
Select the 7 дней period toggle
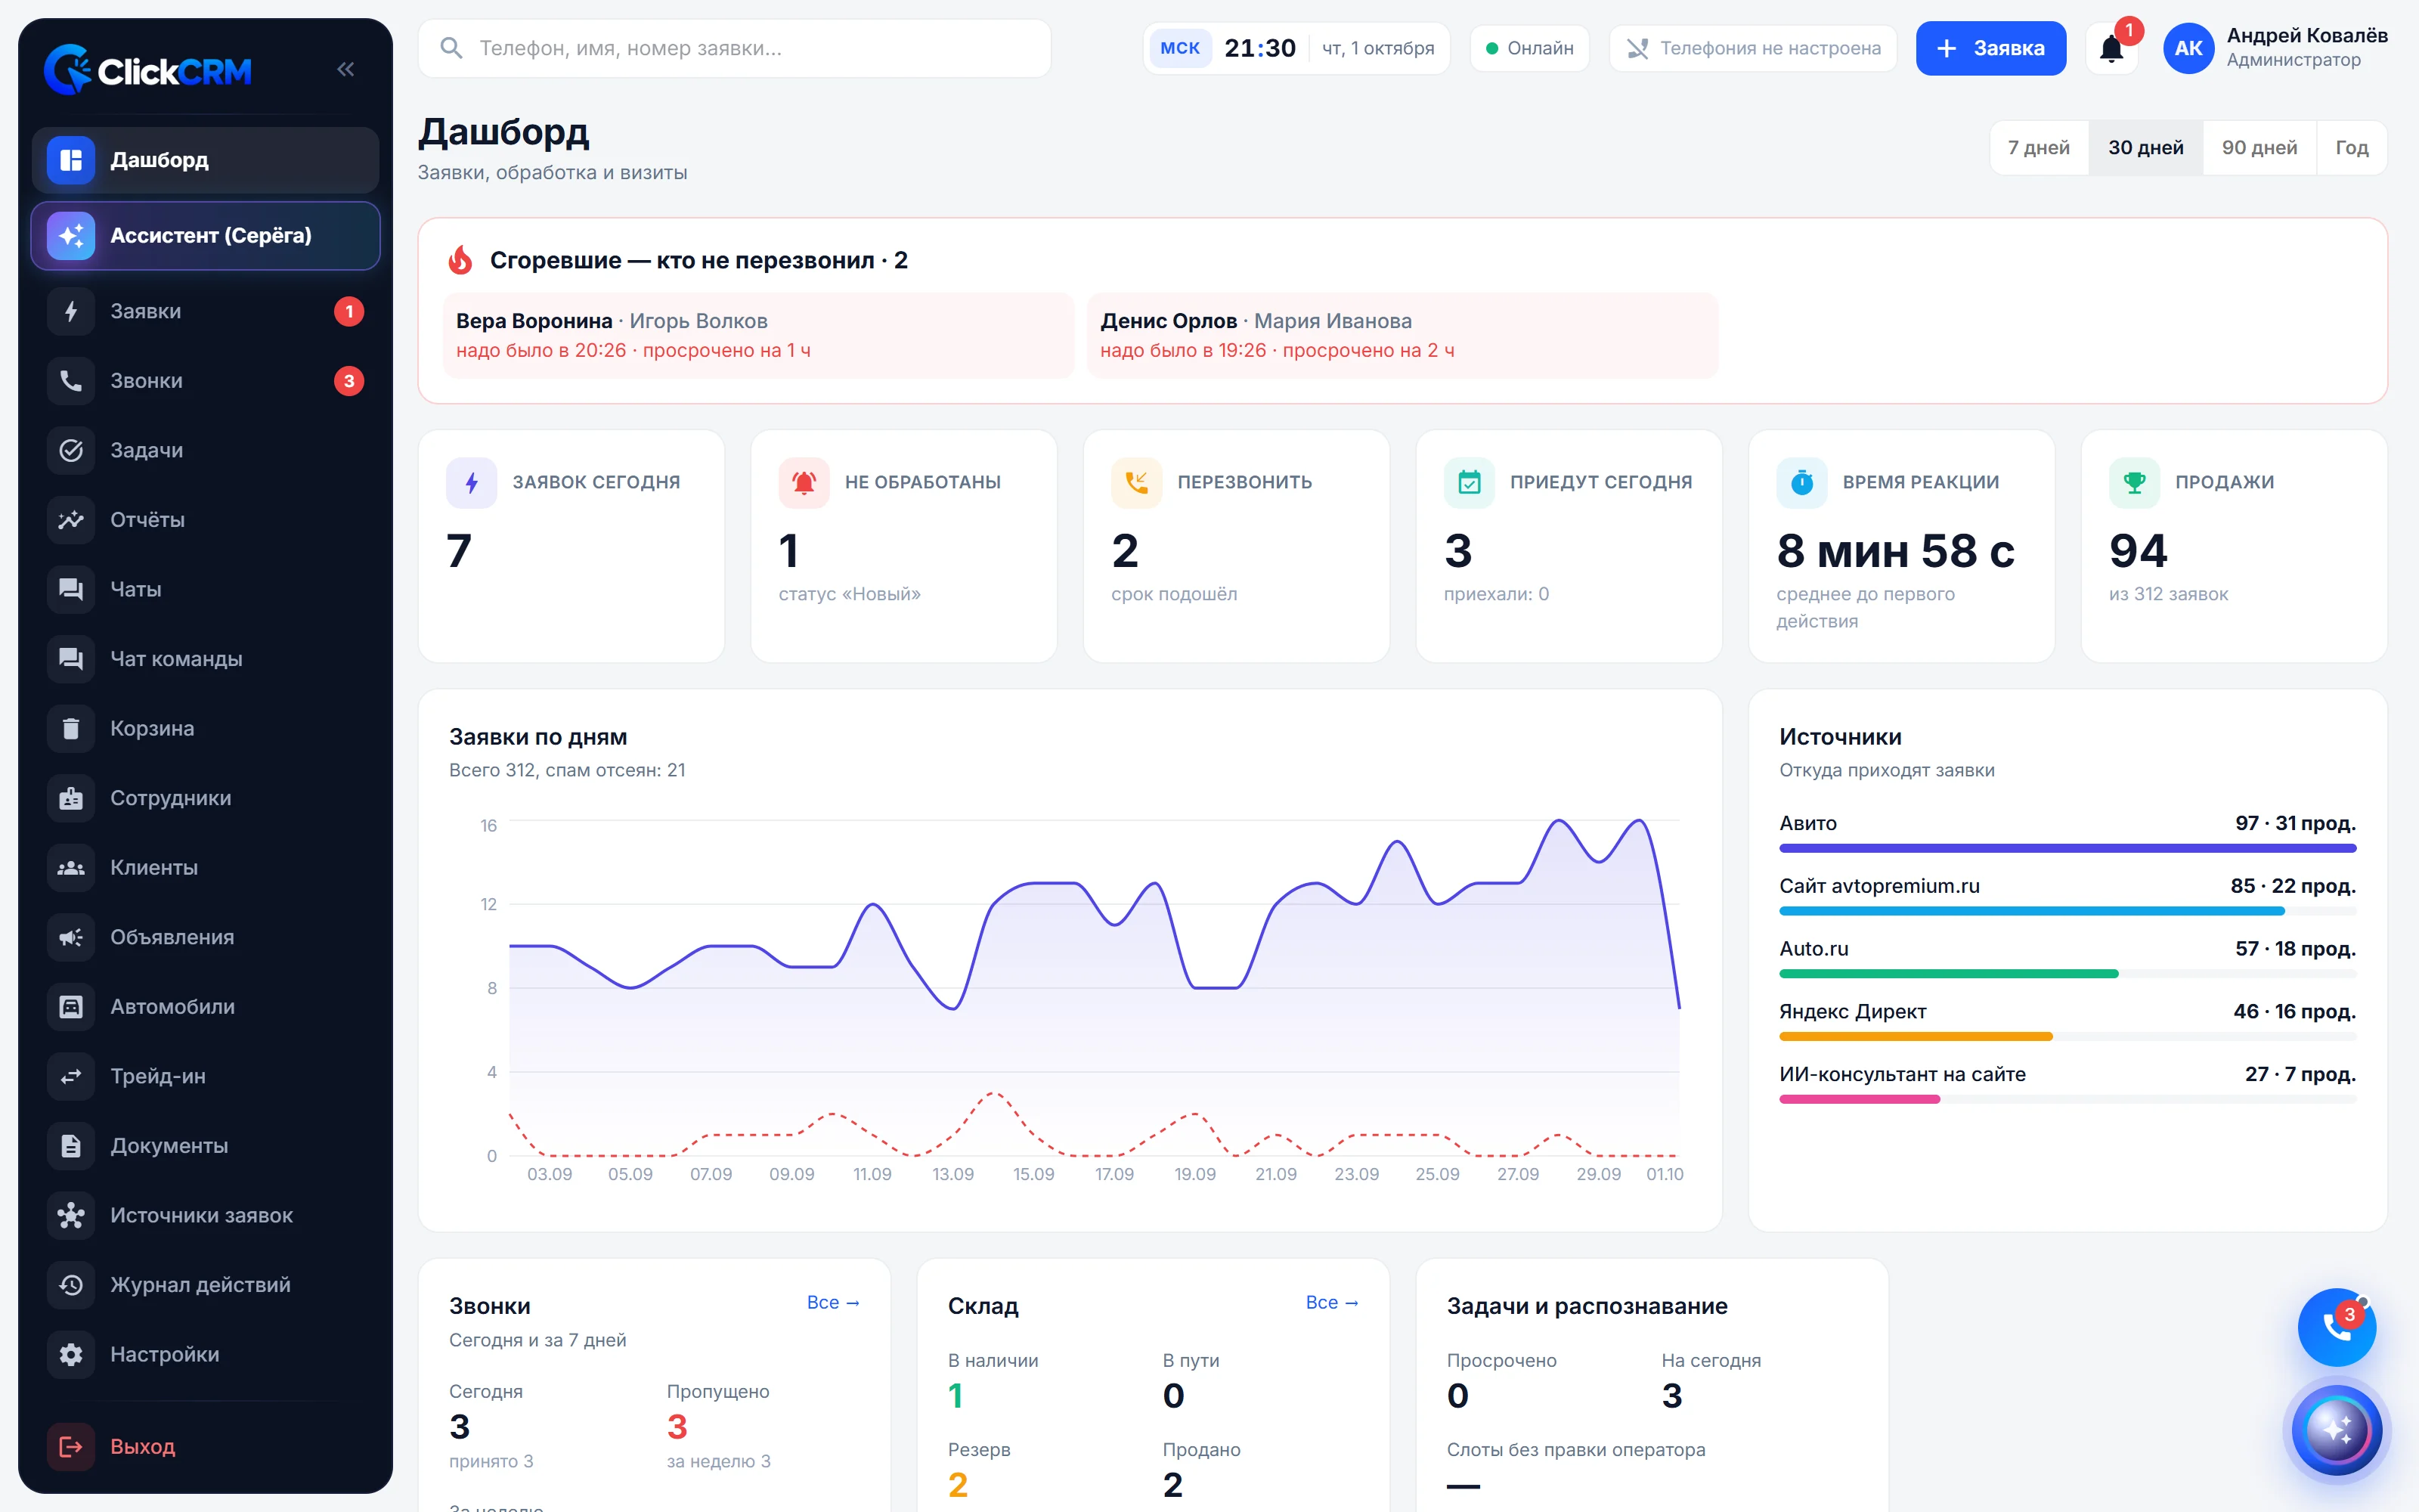coord(2040,148)
